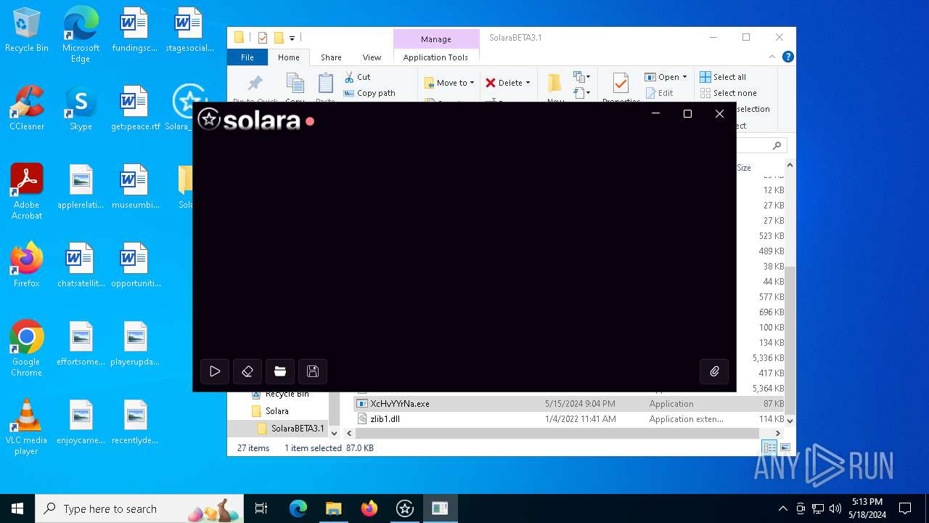
Task: Open Recycle Bin on the desktop
Action: coord(27,30)
